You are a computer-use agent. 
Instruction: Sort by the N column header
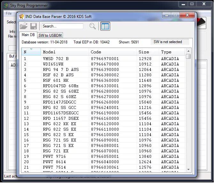coord(31,52)
